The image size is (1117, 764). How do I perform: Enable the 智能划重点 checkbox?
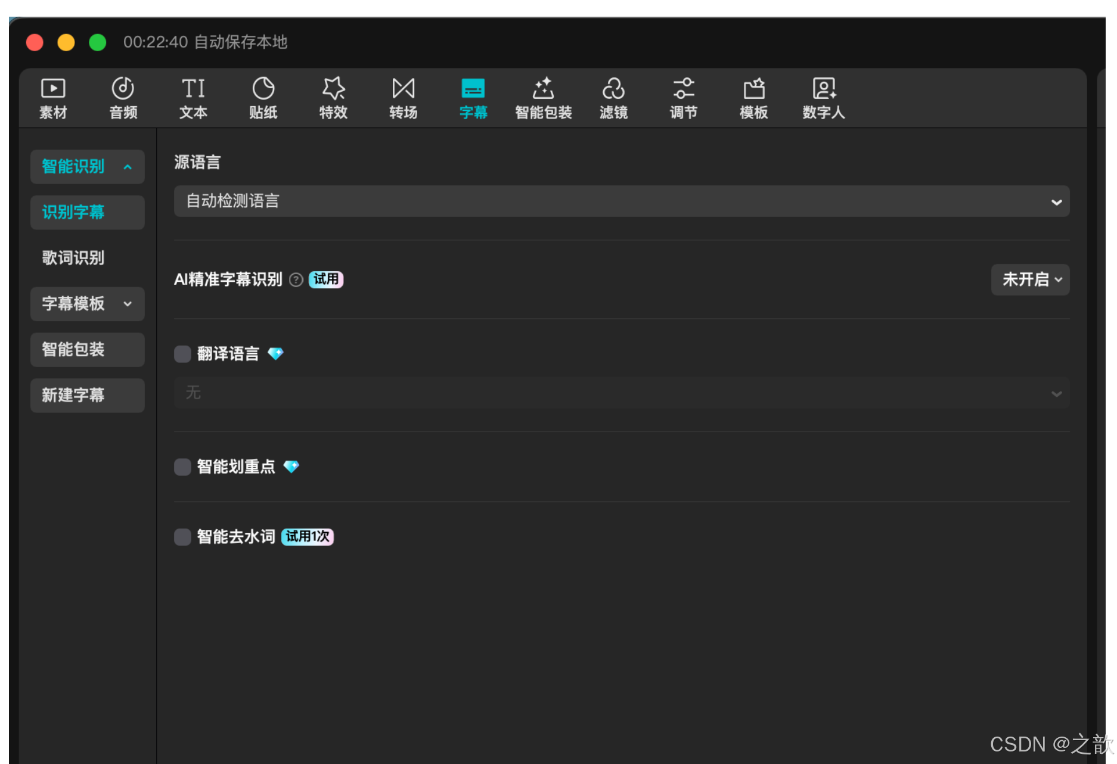tap(182, 467)
